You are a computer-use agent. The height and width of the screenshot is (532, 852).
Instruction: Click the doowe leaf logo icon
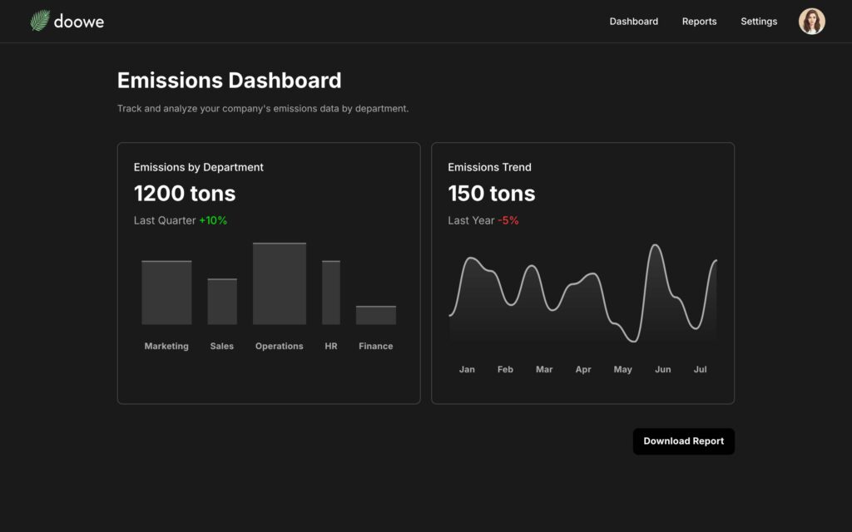coord(40,21)
